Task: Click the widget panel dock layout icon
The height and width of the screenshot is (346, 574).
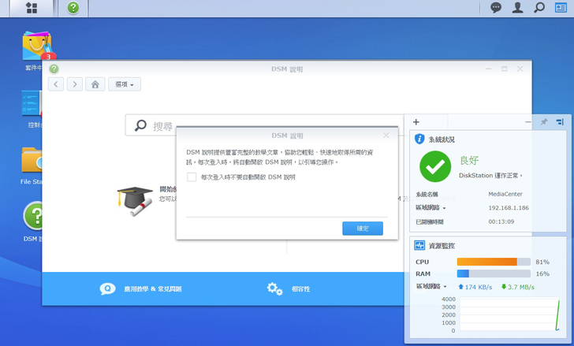Action: 560,122
